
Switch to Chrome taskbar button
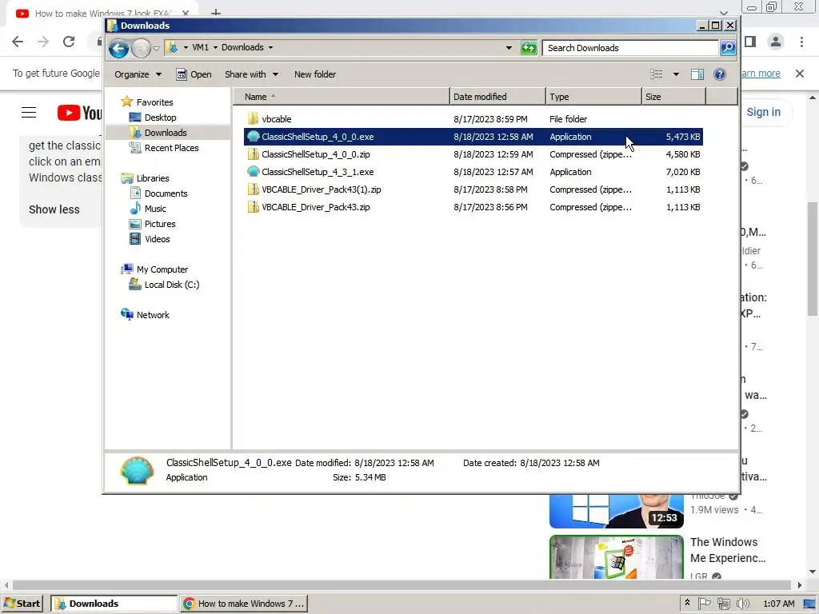click(x=244, y=604)
